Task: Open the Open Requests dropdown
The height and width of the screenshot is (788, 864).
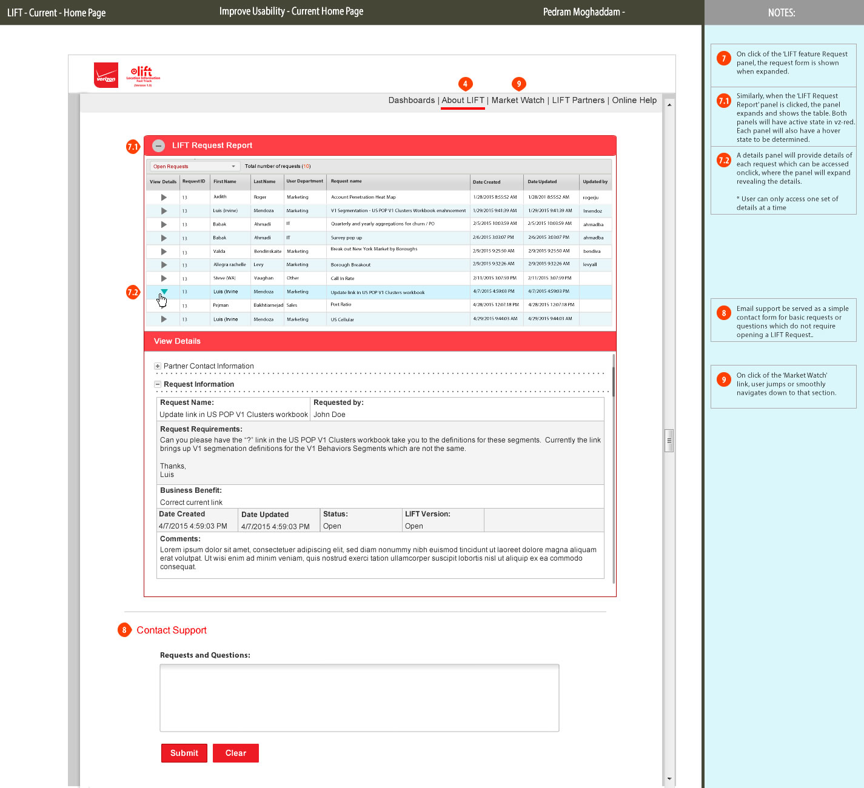Action: click(x=195, y=166)
